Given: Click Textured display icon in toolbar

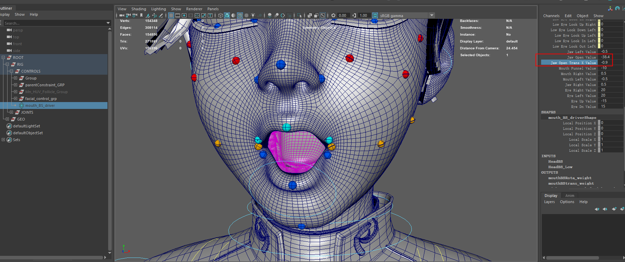Looking at the screenshot, I should tap(246, 15).
